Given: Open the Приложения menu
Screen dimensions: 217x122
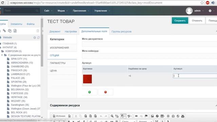Looking at the screenshot, I should (81, 11).
